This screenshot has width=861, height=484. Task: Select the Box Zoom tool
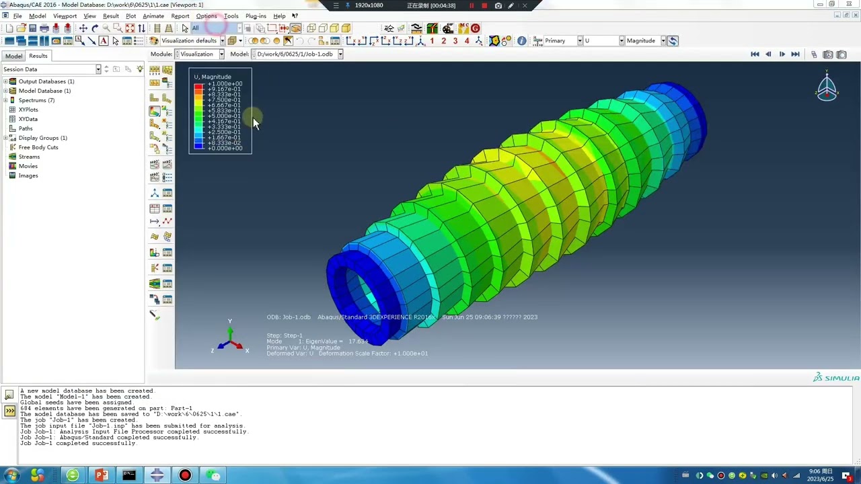[x=118, y=28]
